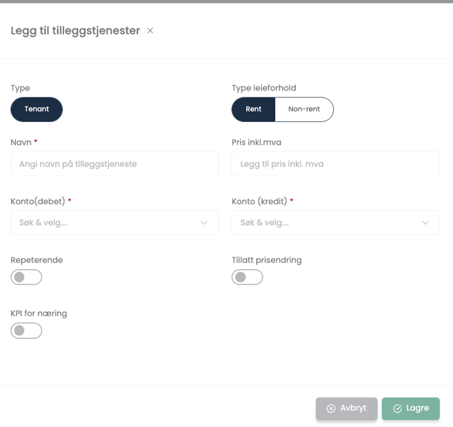Click the circled X icon on Avbryt
The height and width of the screenshot is (427, 453).
pyautogui.click(x=331, y=409)
